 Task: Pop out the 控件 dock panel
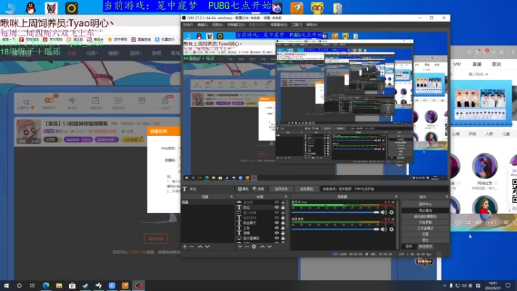click(x=447, y=197)
